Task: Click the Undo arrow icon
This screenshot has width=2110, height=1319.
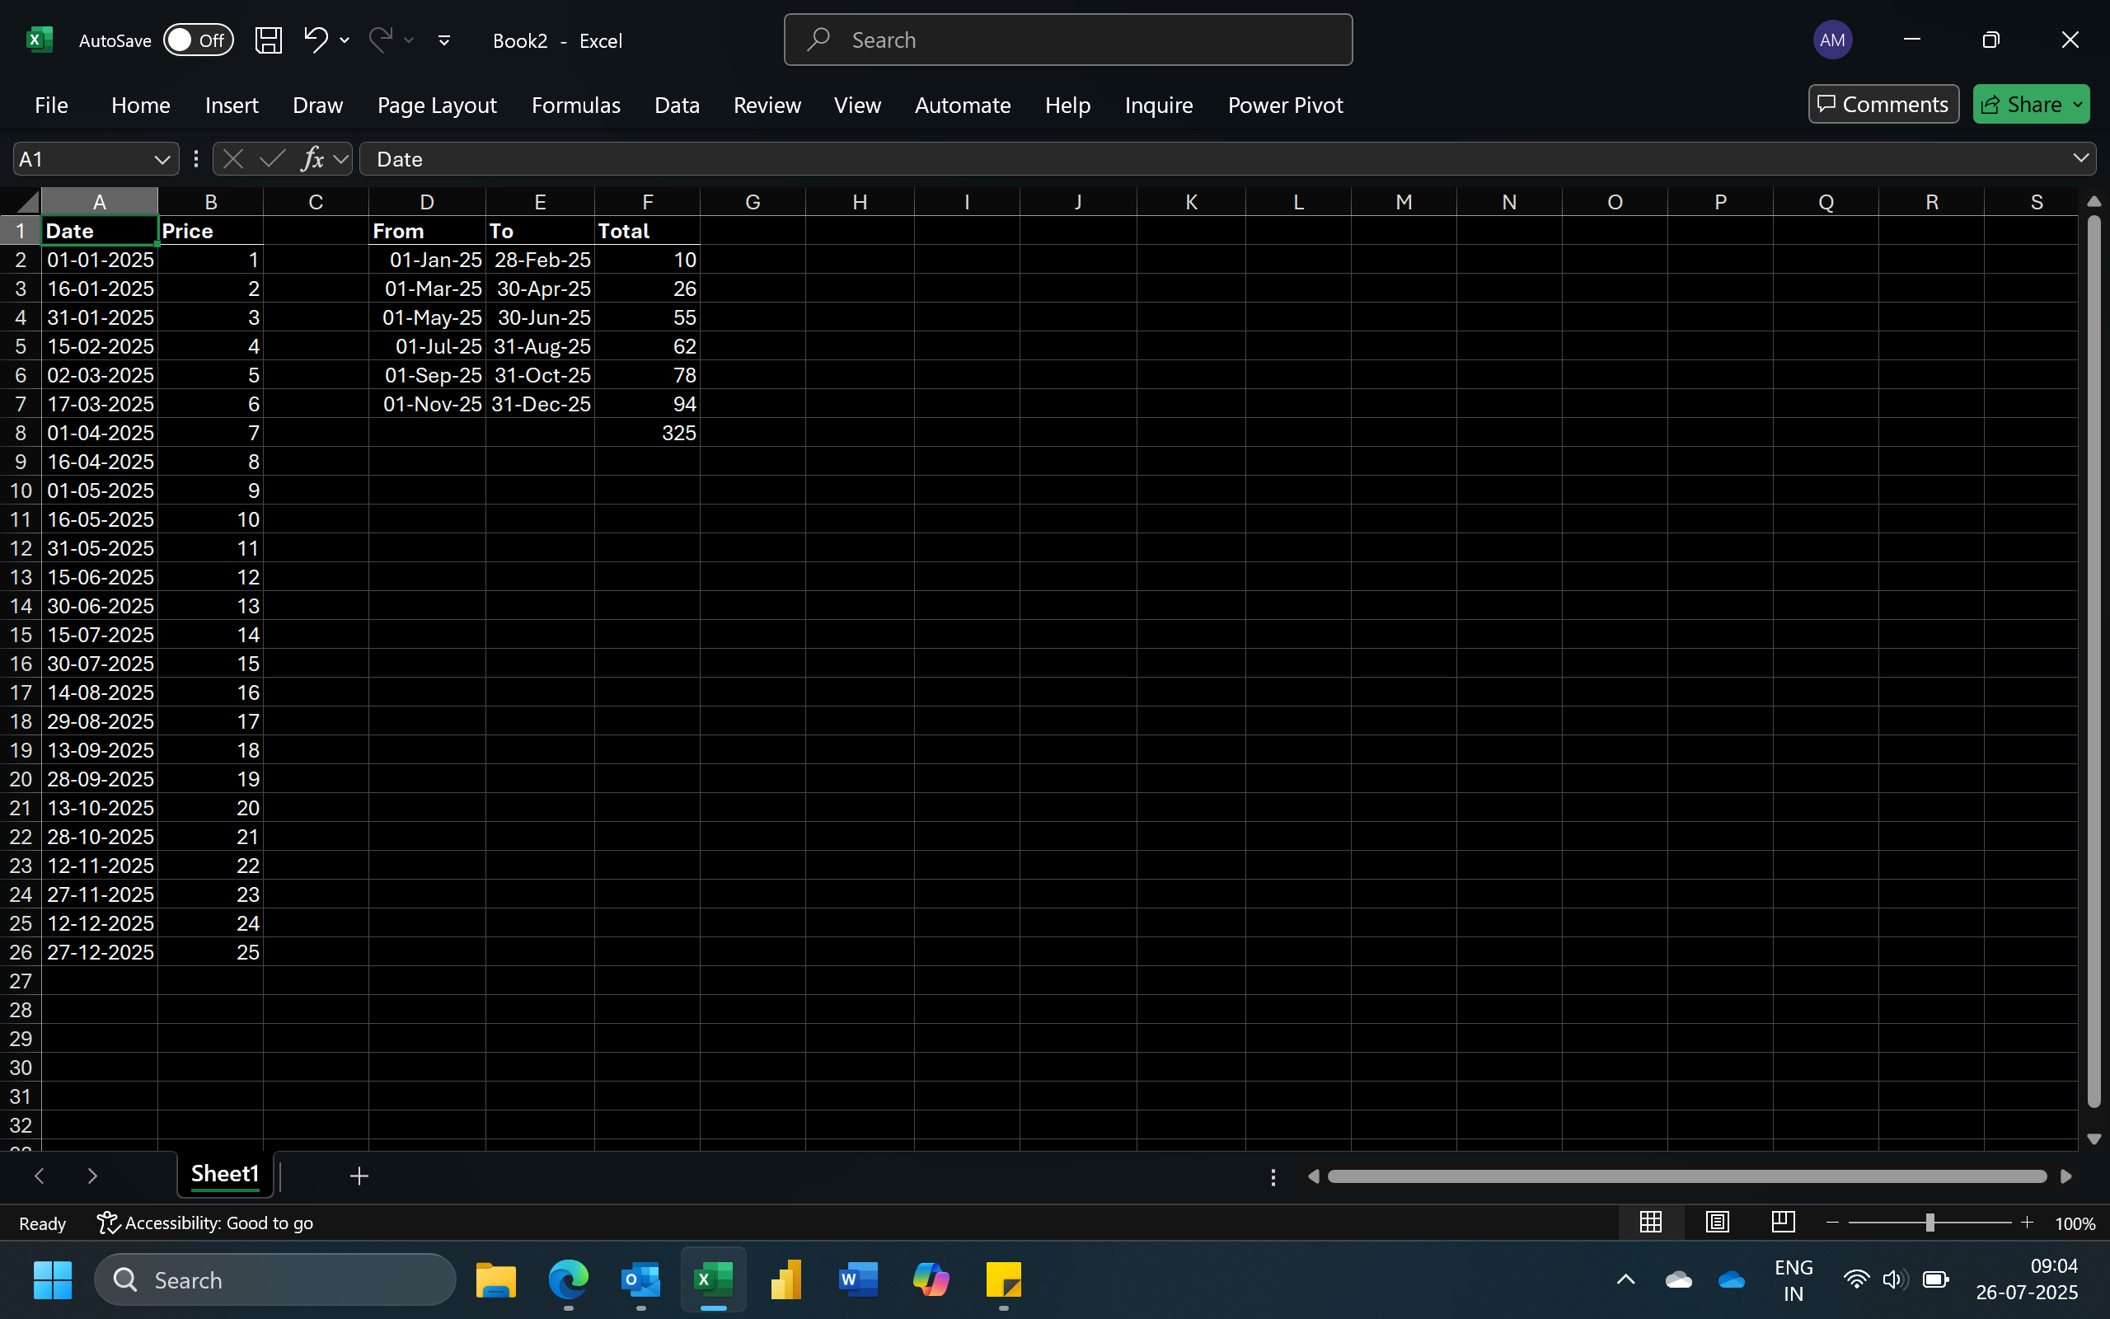Action: pos(315,40)
